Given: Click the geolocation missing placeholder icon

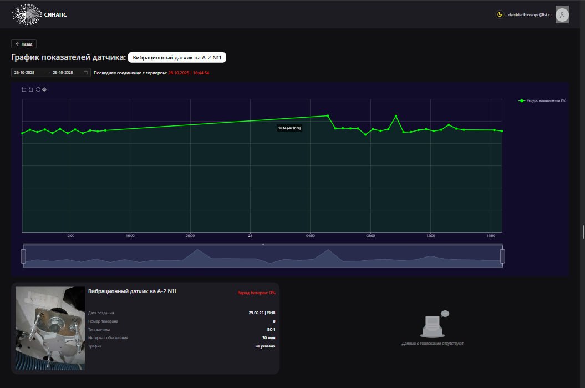Looking at the screenshot, I should (433, 324).
